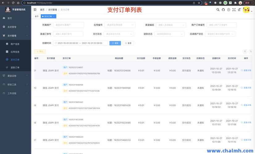View details of order 1635312124657
The height and width of the screenshot is (154, 255).
(x=246, y=70)
